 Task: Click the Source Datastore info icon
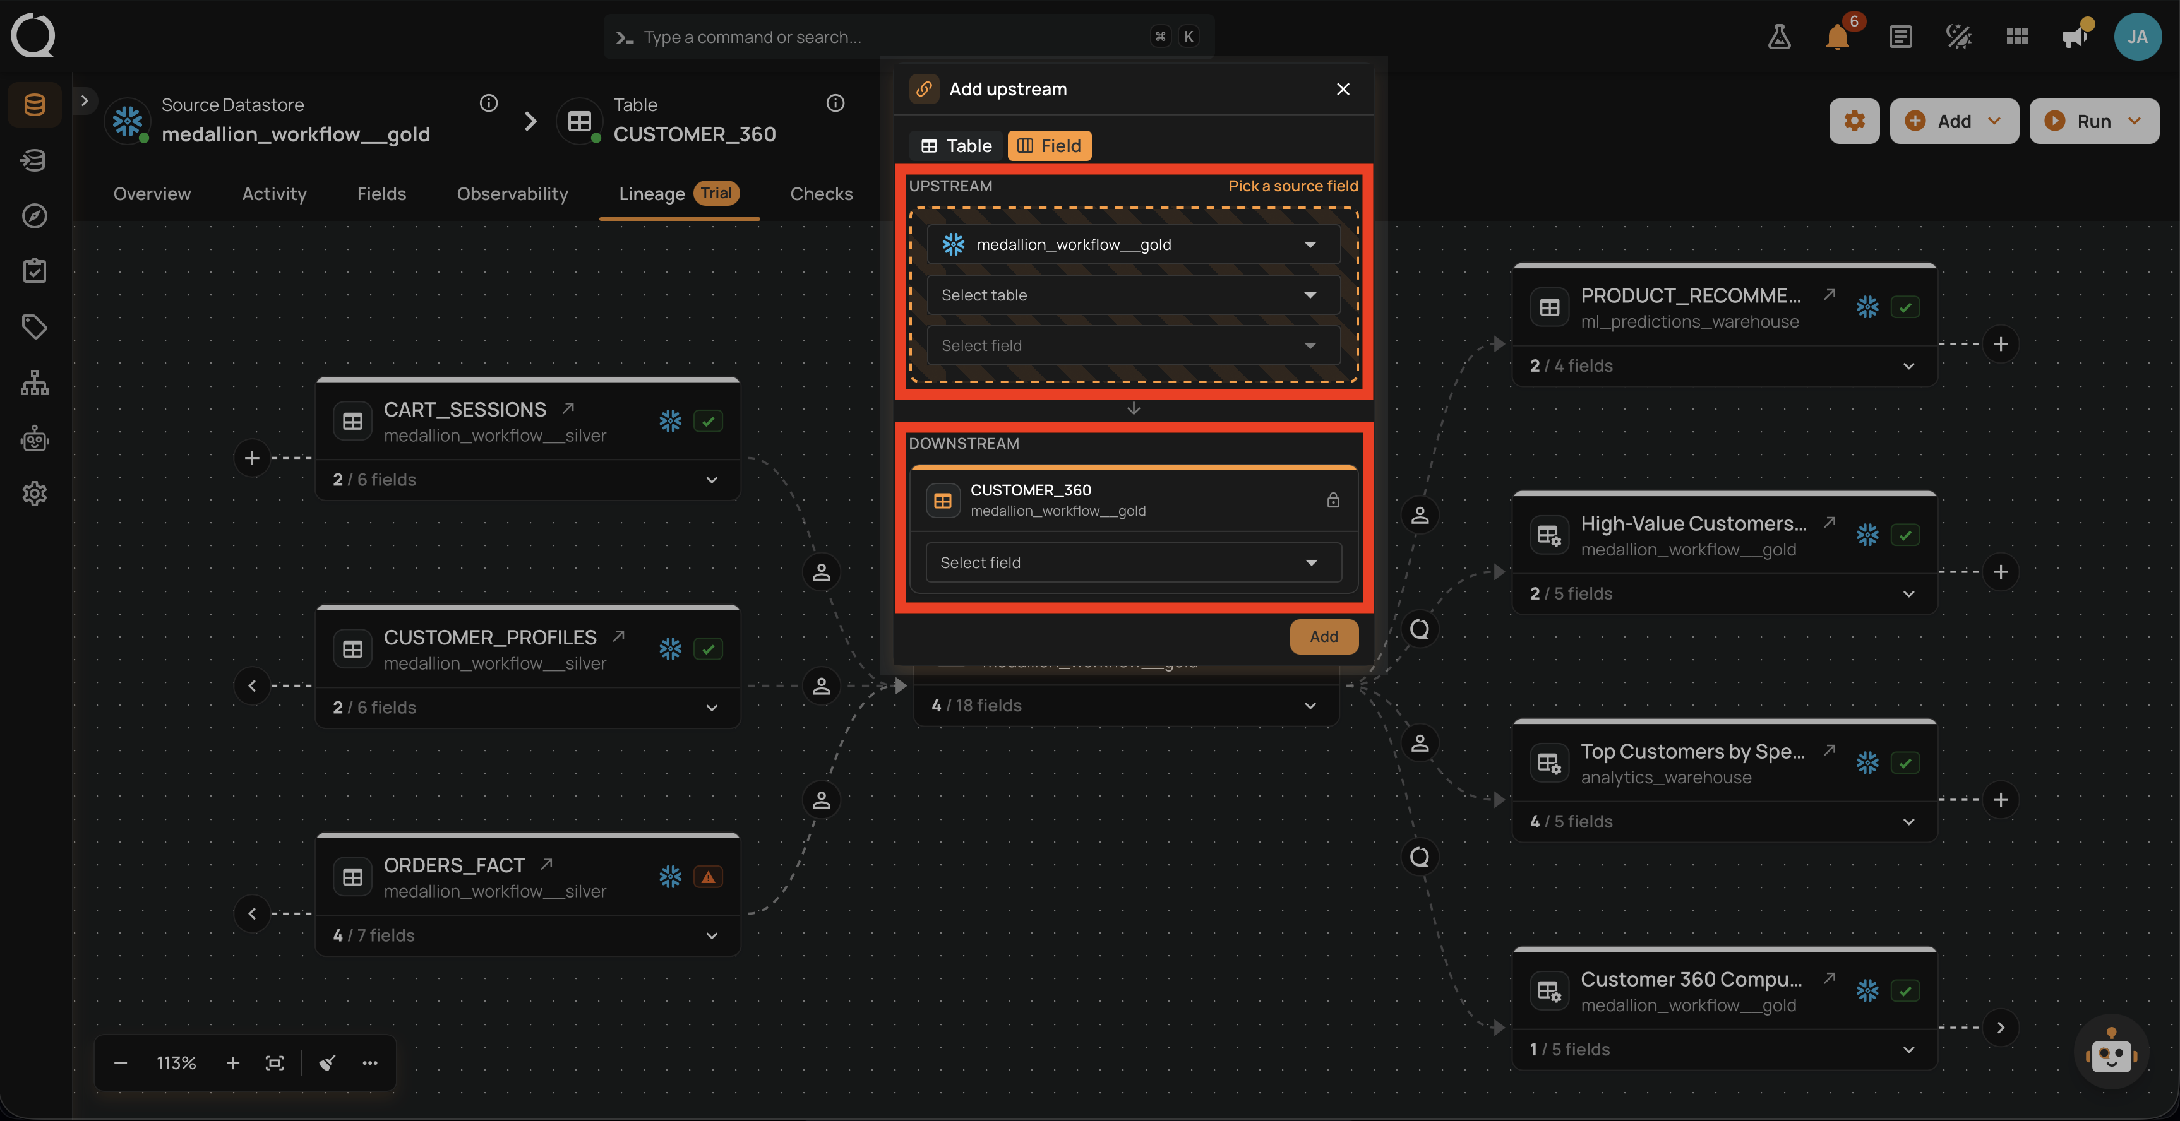pos(488,104)
